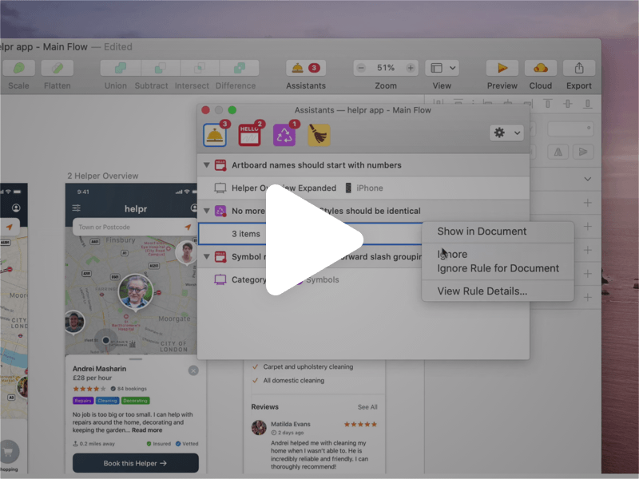
Task: Open the View dropdown in toolbar
Action: (x=443, y=68)
